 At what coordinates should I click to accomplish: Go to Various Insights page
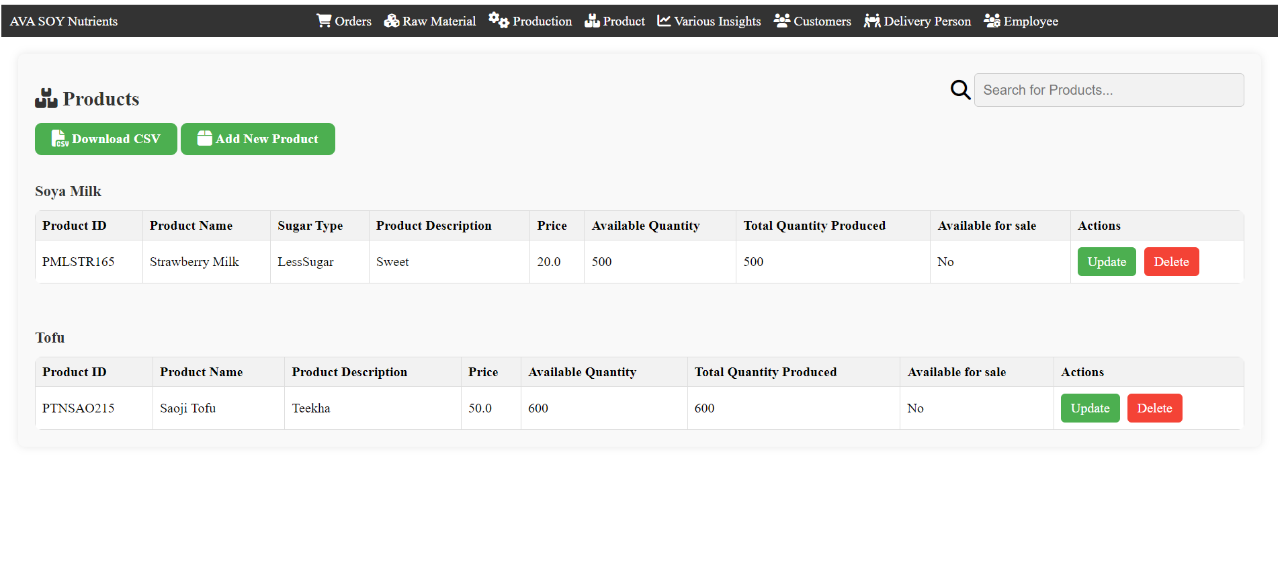tap(717, 21)
